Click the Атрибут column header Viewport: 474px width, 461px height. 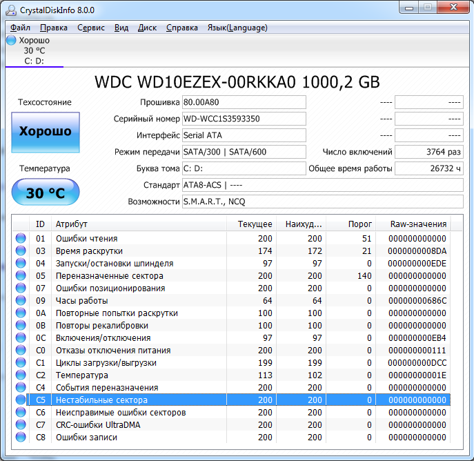[x=139, y=224]
